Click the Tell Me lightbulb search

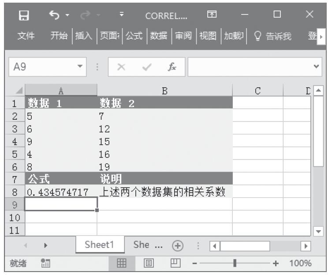click(x=273, y=36)
